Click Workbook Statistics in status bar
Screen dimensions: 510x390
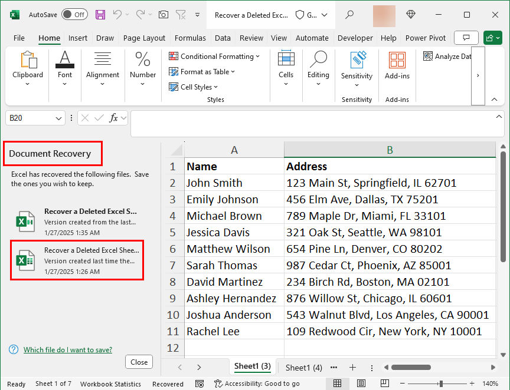pyautogui.click(x=110, y=384)
